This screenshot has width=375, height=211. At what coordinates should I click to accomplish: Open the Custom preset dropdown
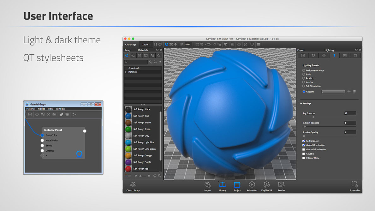coord(333,92)
